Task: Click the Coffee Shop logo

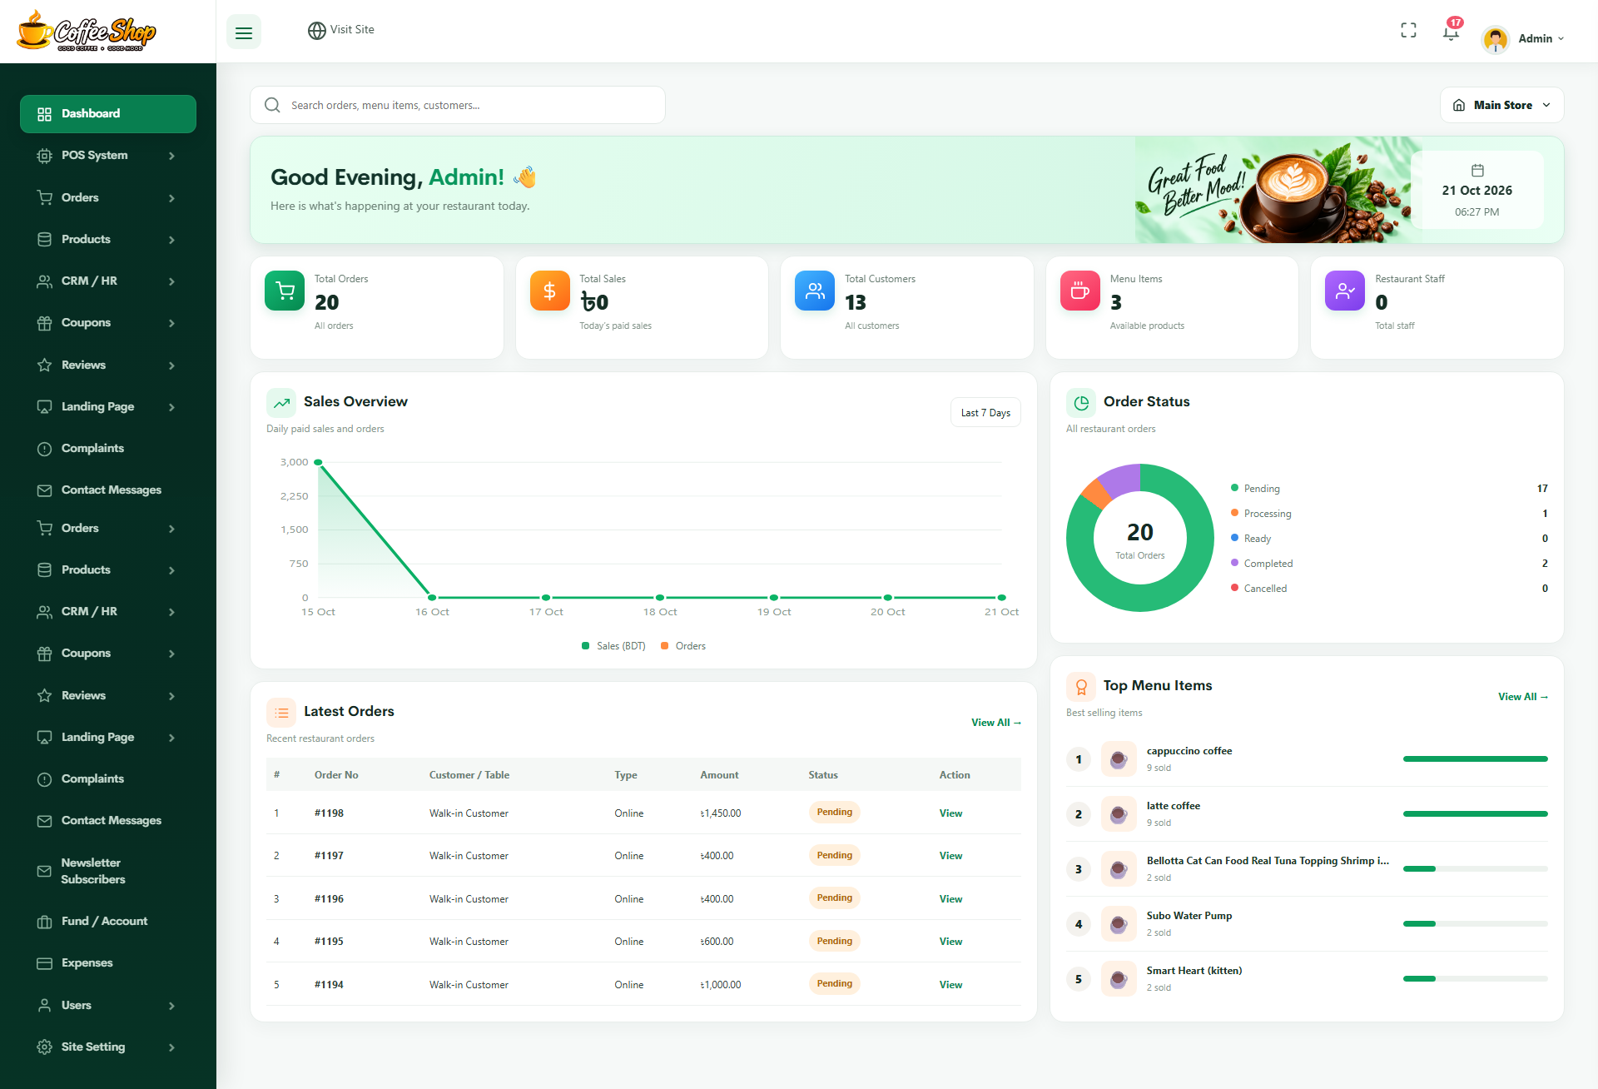Action: (87, 32)
